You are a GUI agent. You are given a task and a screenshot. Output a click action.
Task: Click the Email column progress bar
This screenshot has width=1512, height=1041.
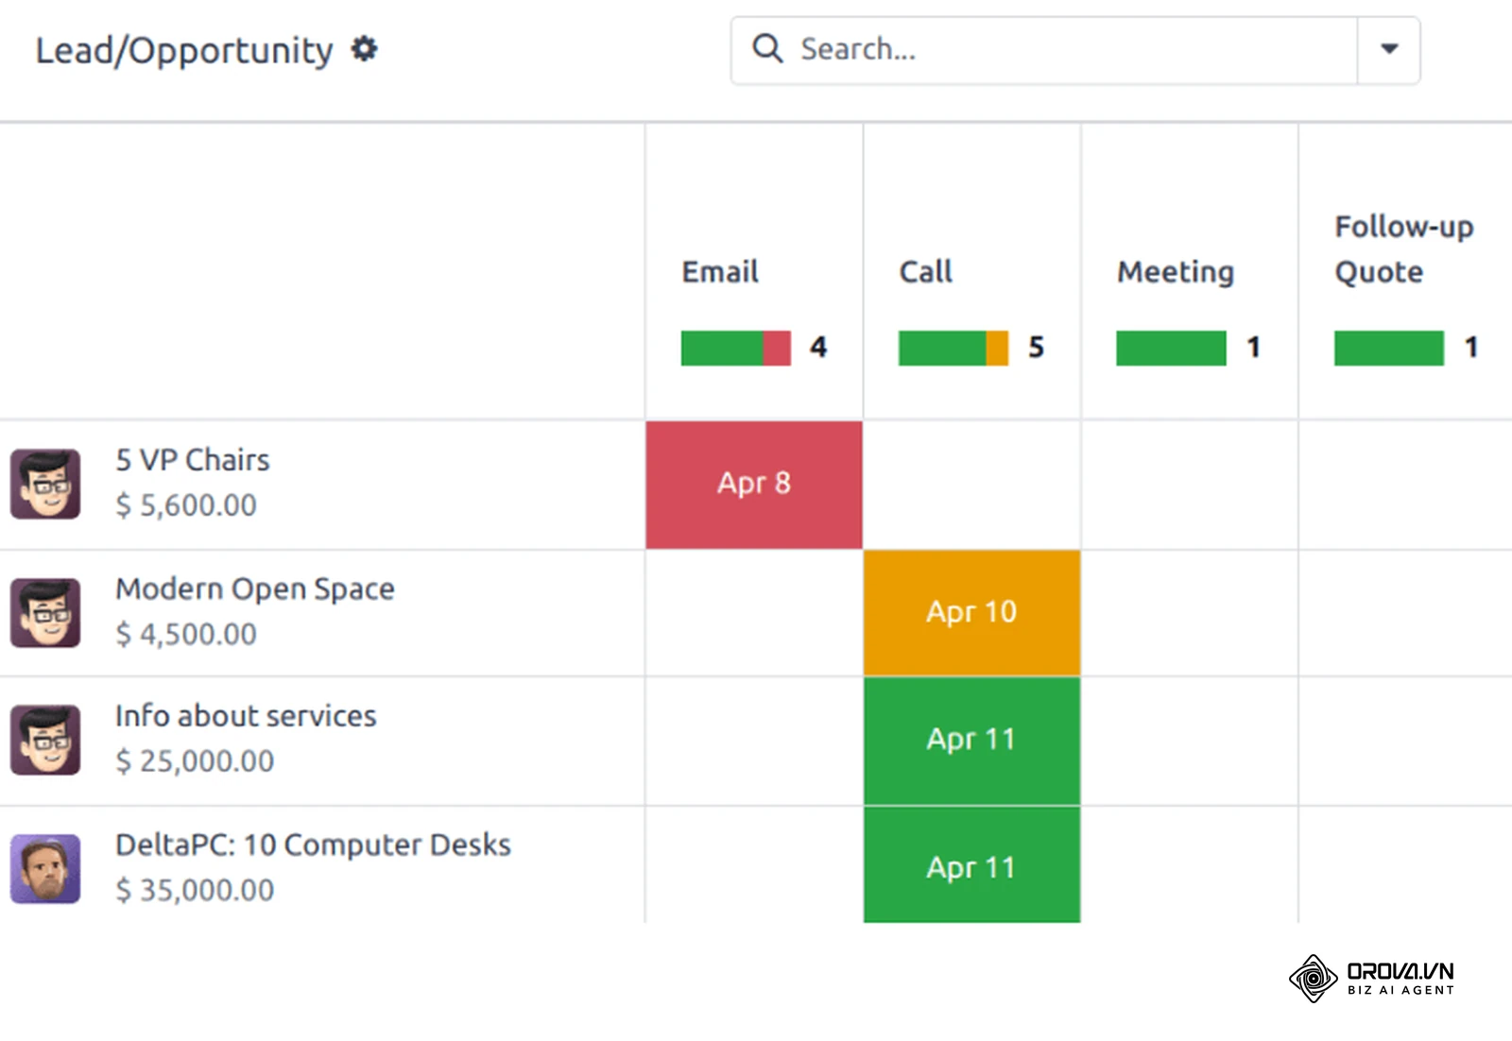(736, 348)
